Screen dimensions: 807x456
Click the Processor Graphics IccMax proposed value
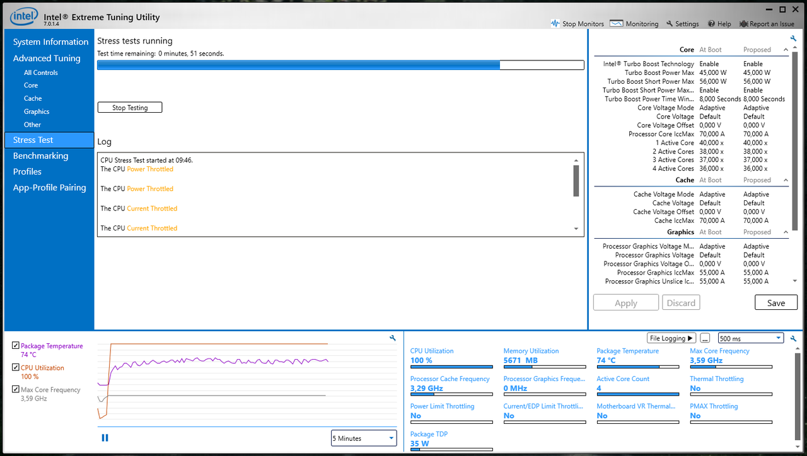(x=756, y=273)
